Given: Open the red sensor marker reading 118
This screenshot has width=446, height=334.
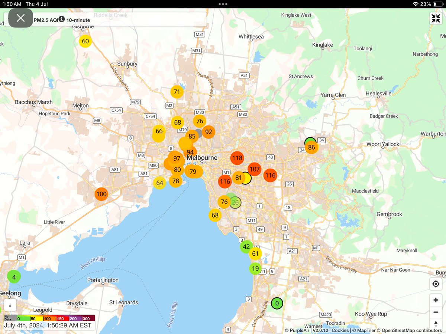Looking at the screenshot, I should pyautogui.click(x=237, y=158).
